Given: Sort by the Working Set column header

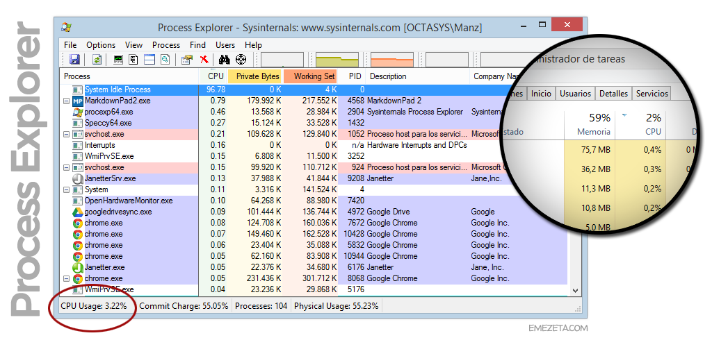Looking at the screenshot, I should tap(311, 76).
